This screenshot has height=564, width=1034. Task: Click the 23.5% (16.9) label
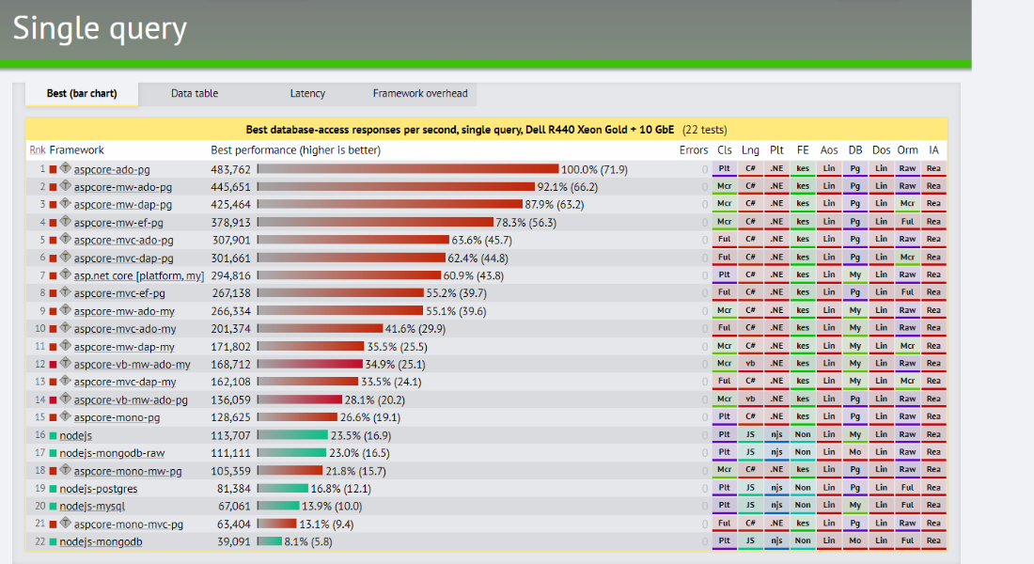[361, 436]
